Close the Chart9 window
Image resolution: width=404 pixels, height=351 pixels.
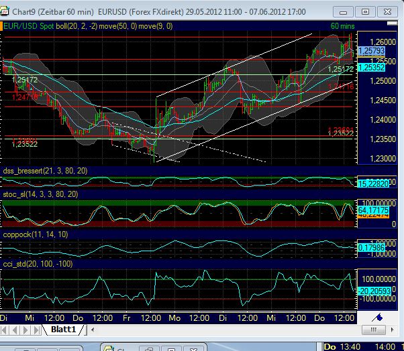point(387,12)
